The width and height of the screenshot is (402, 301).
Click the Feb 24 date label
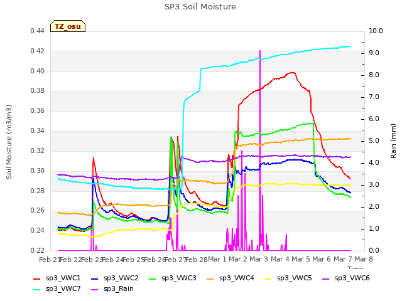(112, 260)
